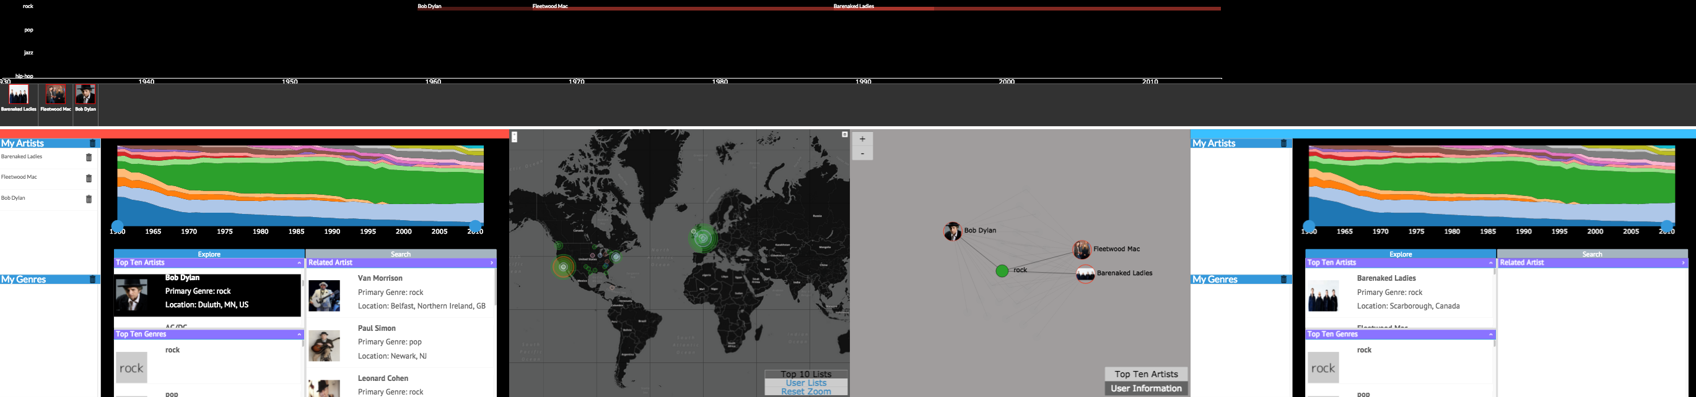
Task: Select rock tile in left Top Ten Genres
Action: 132,368
